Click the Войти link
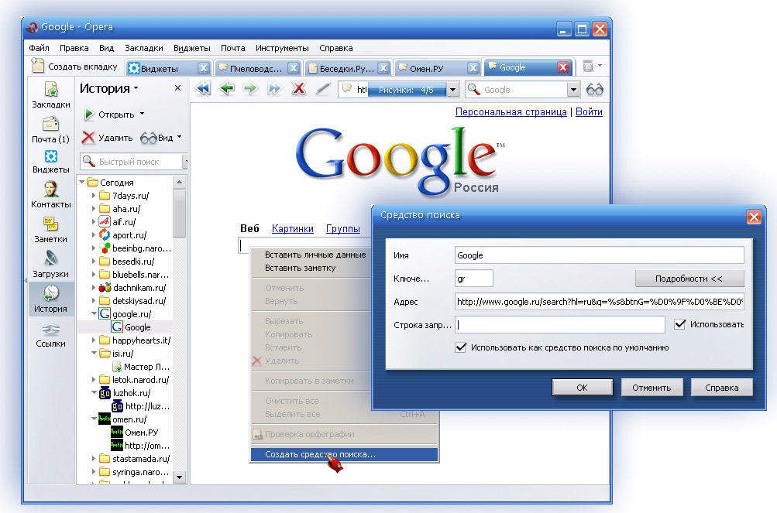The width and height of the screenshot is (777, 513). click(x=589, y=112)
